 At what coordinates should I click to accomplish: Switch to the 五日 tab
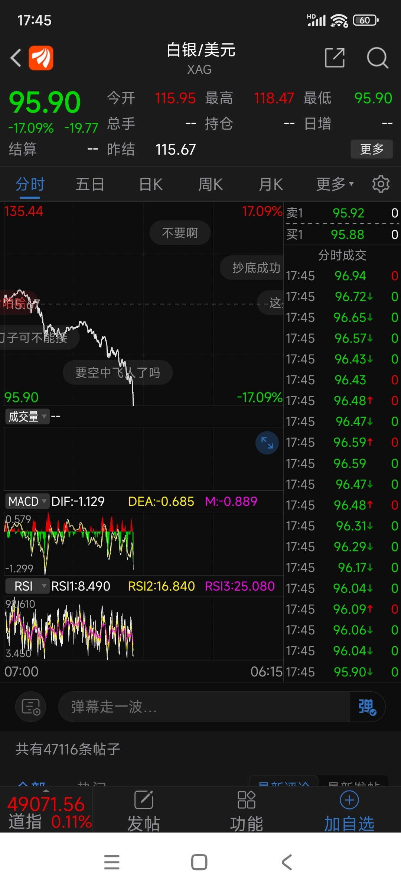[90, 184]
